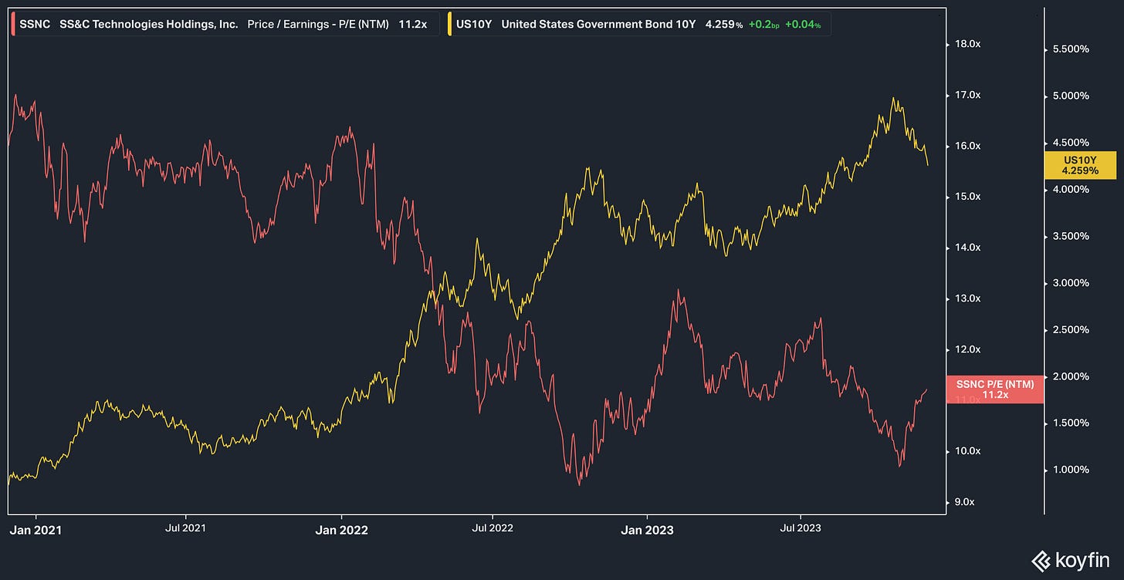Click the 1.000% yield axis label
Viewport: 1124px width, 580px height.
(1072, 470)
